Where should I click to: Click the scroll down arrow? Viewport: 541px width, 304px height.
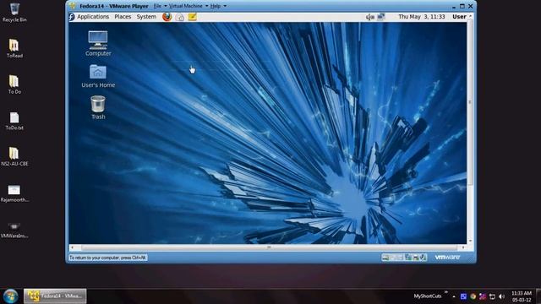[x=470, y=241]
